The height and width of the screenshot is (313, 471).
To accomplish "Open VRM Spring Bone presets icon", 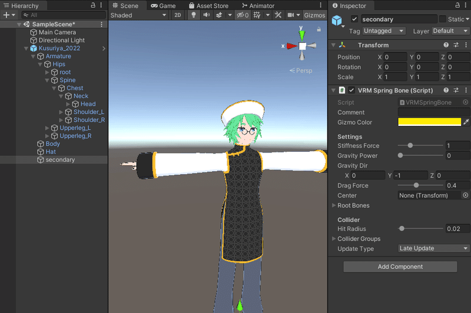I will [456, 90].
